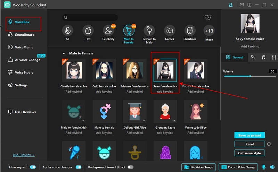Collapse the Male to Female section

pos(64,53)
